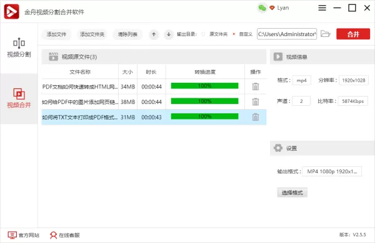Click the 38MB size cell
This screenshot has width=375, height=243.
coord(127,102)
